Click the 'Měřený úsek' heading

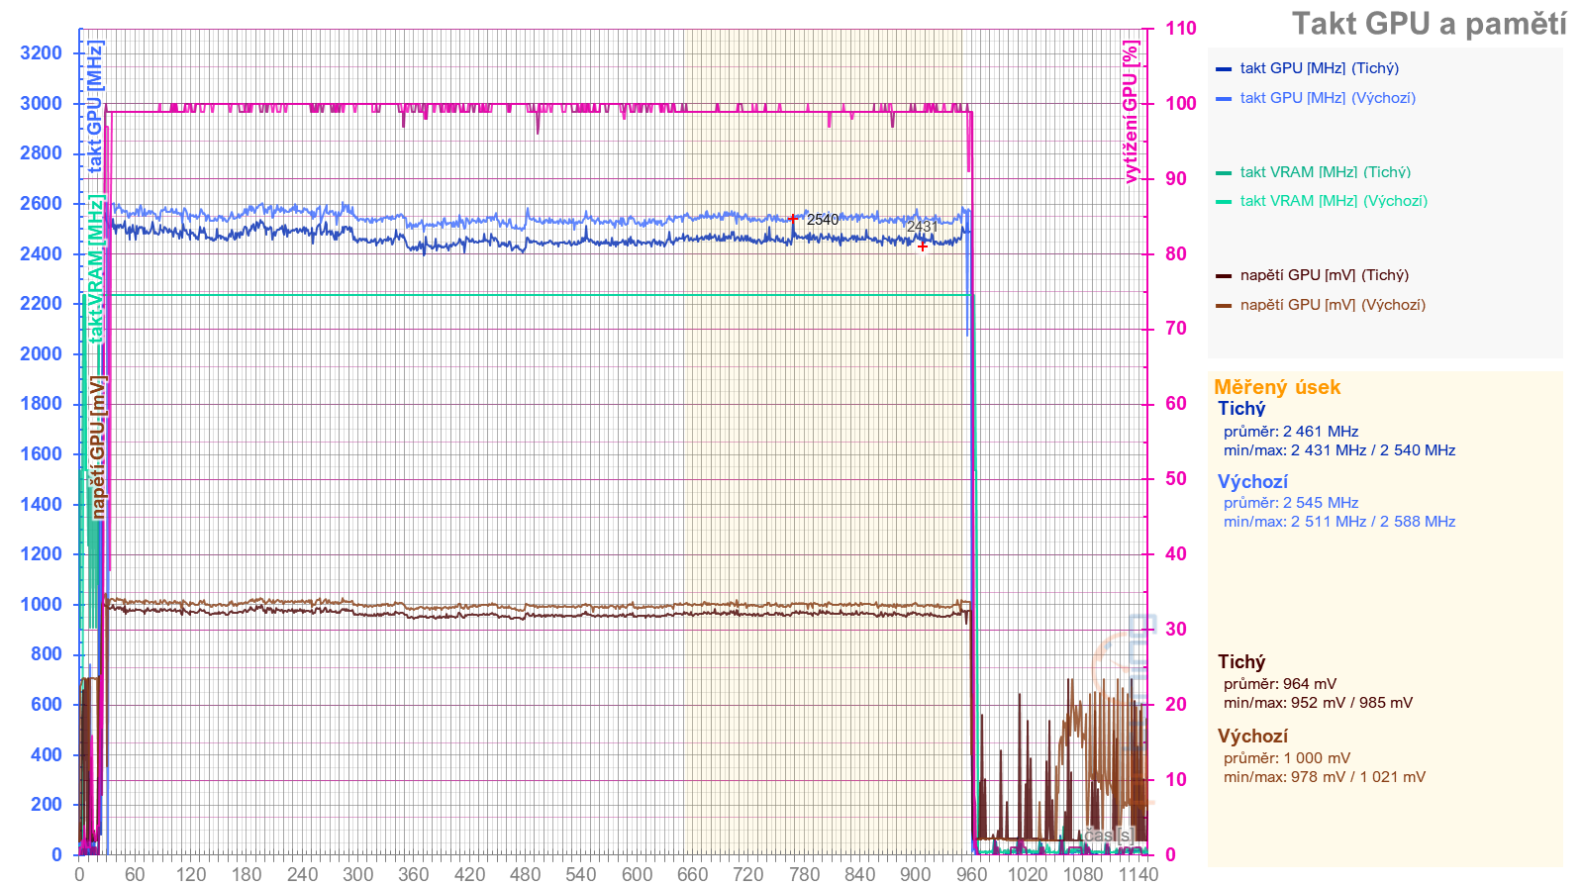[x=1277, y=387]
